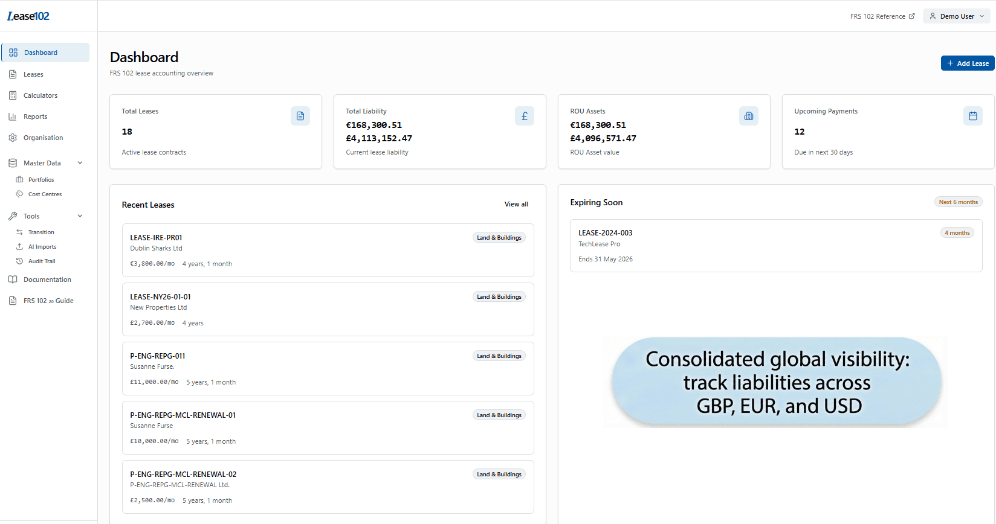
Task: Click the New Properties Ltd lessor name
Action: point(158,307)
